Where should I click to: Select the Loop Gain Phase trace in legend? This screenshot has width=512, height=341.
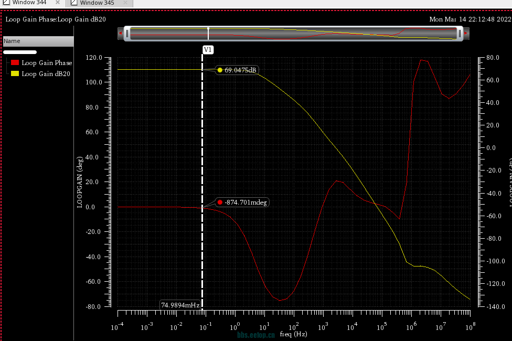[x=47, y=63]
